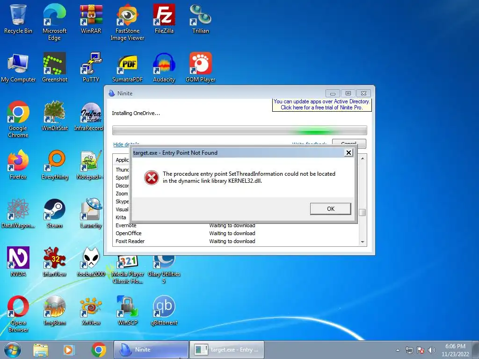Viewport: 479px width, 359px height.
Task: Select the Krita row in Ninite list
Action: [x=121, y=217]
